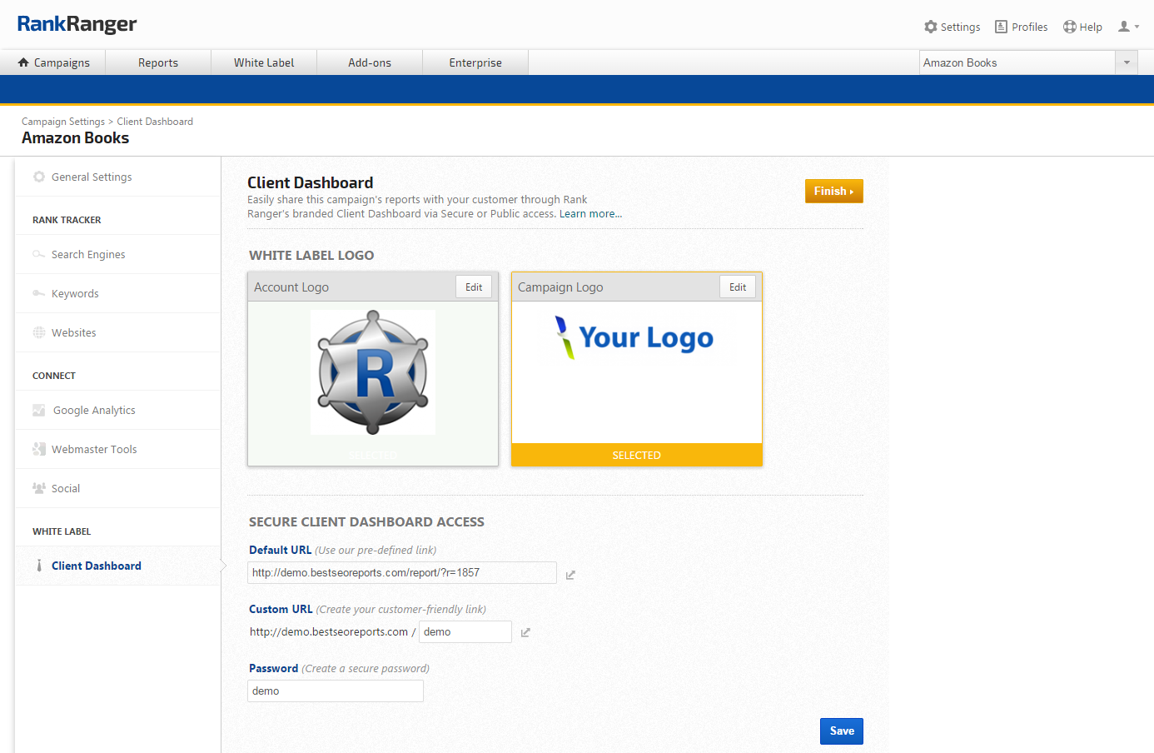Click the Social people icon
1154x753 pixels.
click(39, 488)
